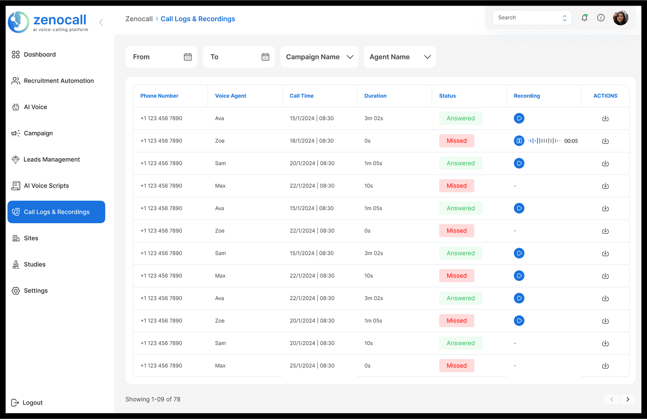The height and width of the screenshot is (419, 647).
Task: Select the Dashboard icon in sidebar
Action: coord(15,54)
